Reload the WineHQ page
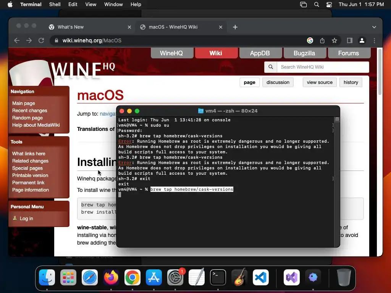 tap(41, 40)
